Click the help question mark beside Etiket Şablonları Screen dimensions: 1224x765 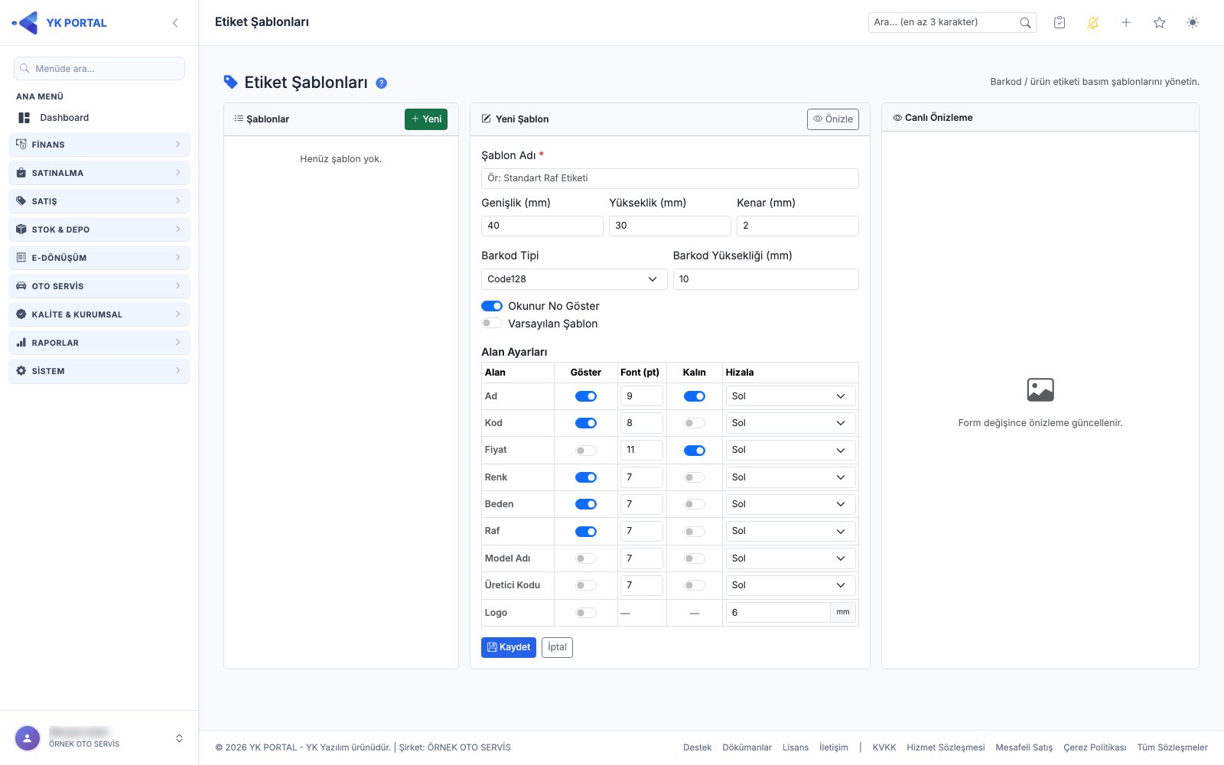point(382,83)
